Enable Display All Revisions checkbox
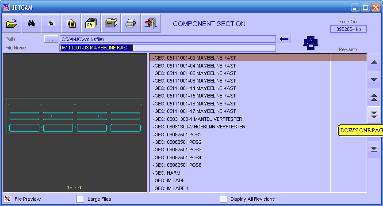The width and height of the screenshot is (383, 206). [x=223, y=199]
